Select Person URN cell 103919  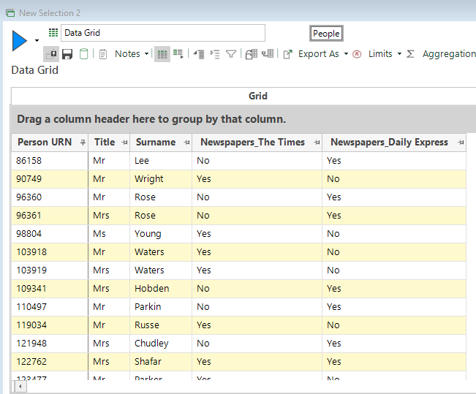pyautogui.click(x=50, y=270)
